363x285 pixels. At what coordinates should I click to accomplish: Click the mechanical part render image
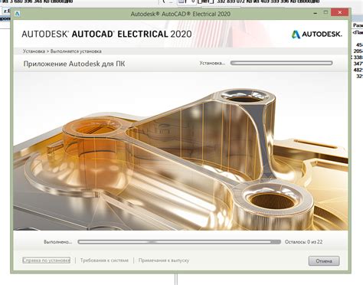[181, 151]
